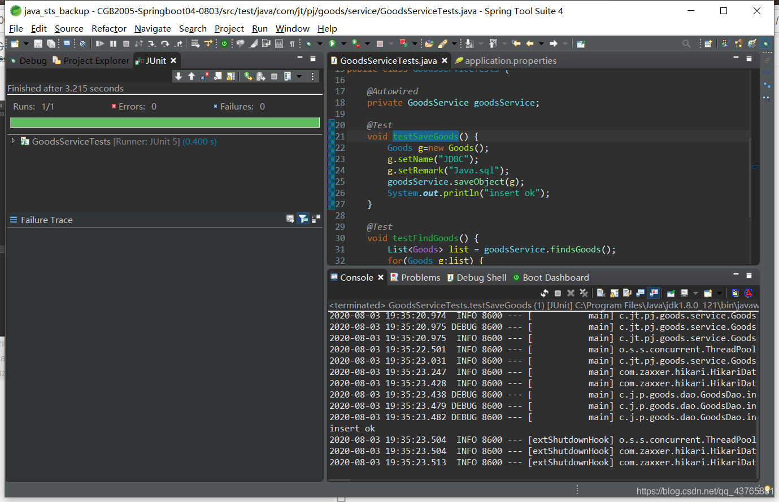This screenshot has height=502, width=779.
Task: Click the Back navigation arrow icon
Action: tap(529, 43)
